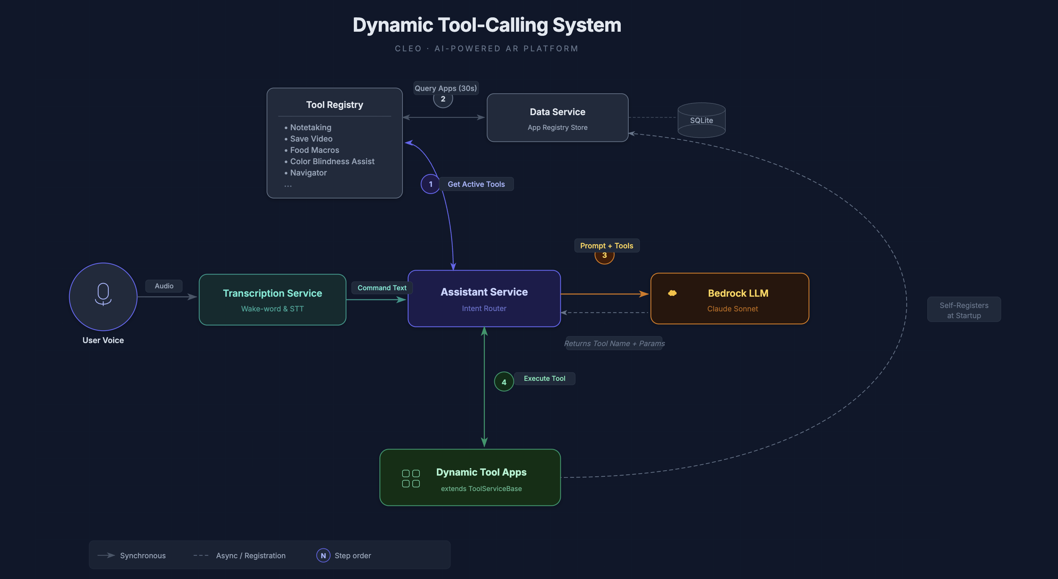Image resolution: width=1058 pixels, height=579 pixels.
Task: Click the Data Service App Registry Store box
Action: (557, 118)
